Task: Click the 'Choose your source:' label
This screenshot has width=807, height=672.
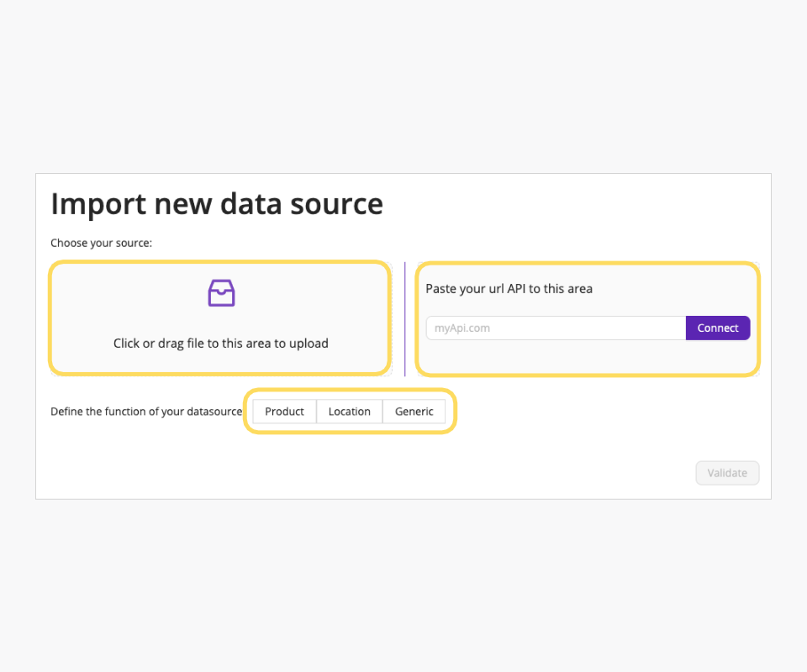Action: (x=101, y=243)
